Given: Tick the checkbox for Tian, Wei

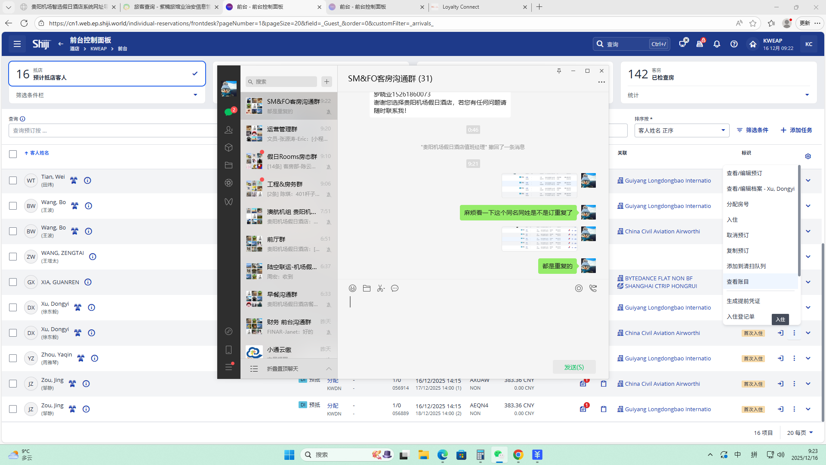Looking at the screenshot, I should pyautogui.click(x=13, y=180).
